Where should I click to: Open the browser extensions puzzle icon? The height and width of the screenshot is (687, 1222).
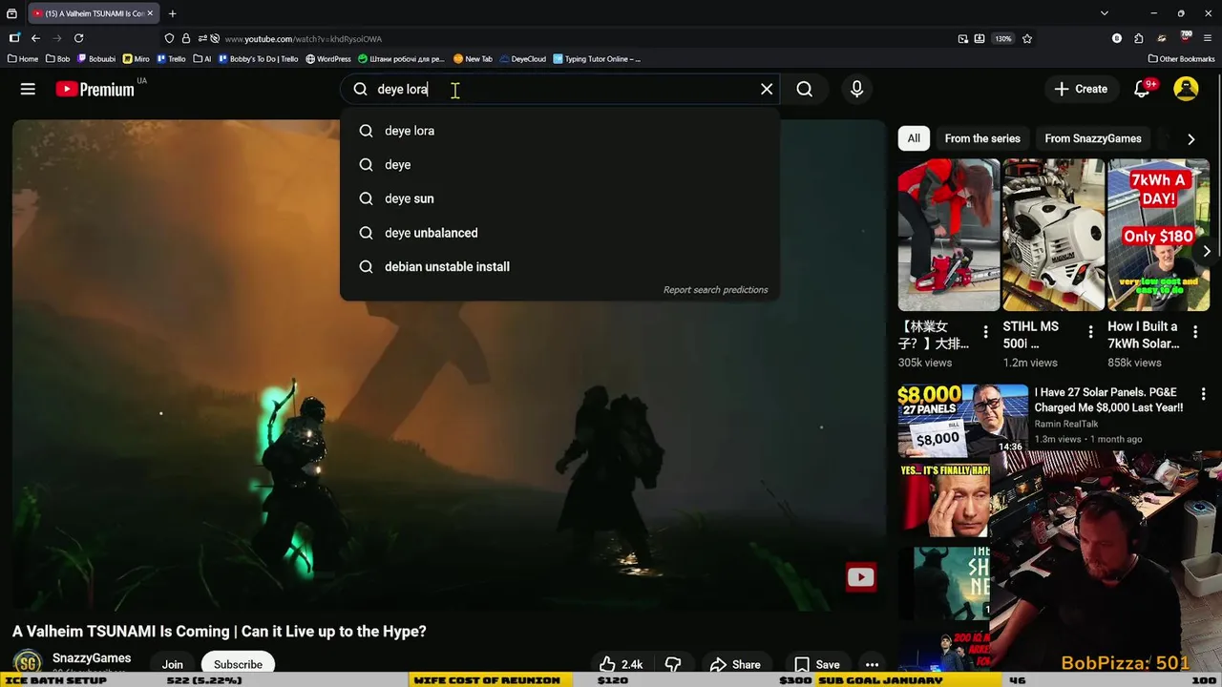1139,38
